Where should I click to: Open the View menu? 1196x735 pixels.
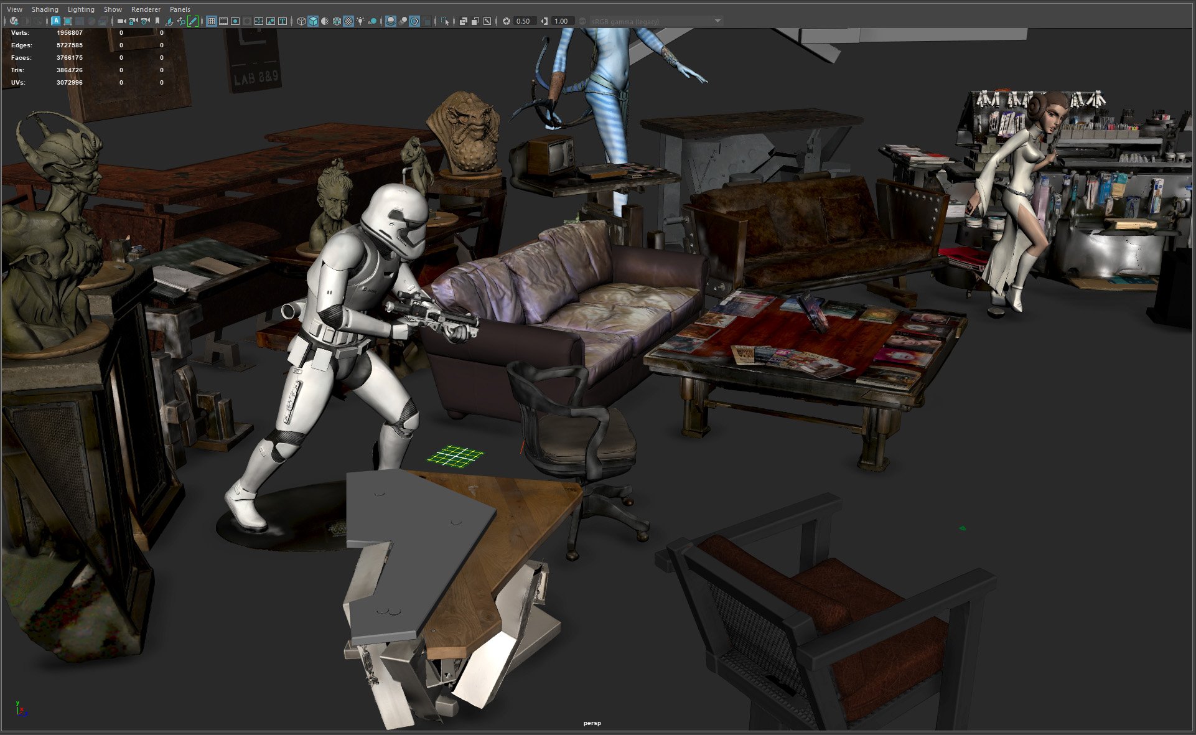pyautogui.click(x=14, y=9)
